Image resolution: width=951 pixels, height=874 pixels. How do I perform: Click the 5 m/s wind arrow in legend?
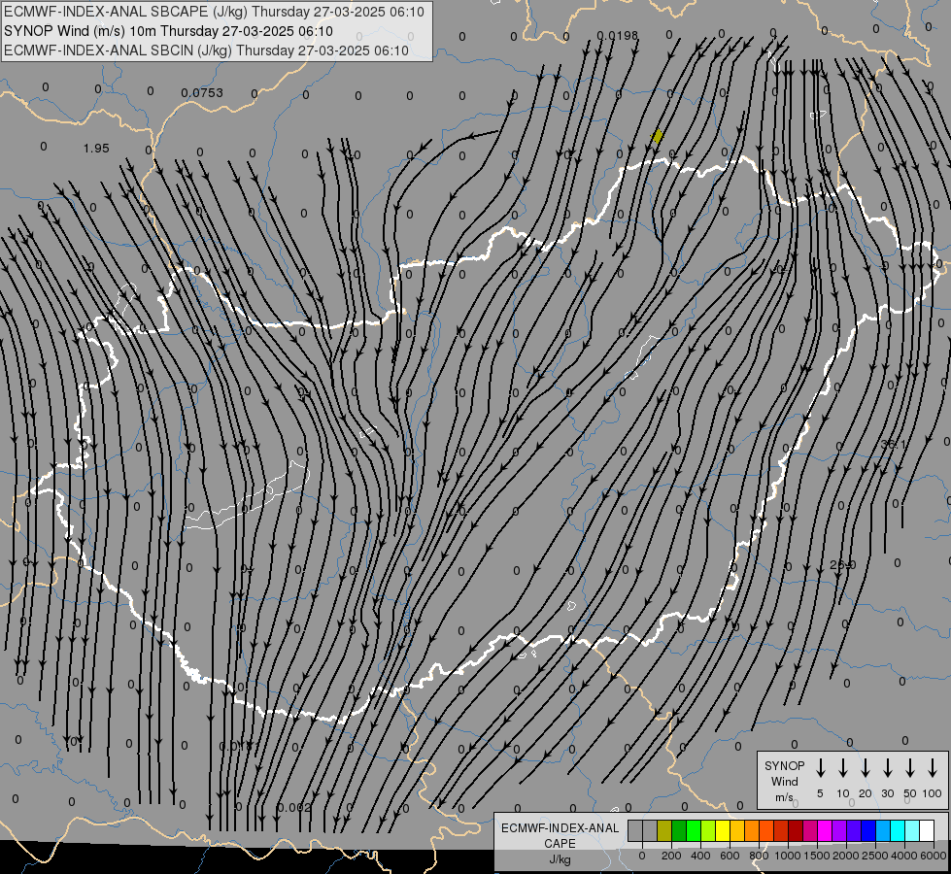click(x=820, y=767)
